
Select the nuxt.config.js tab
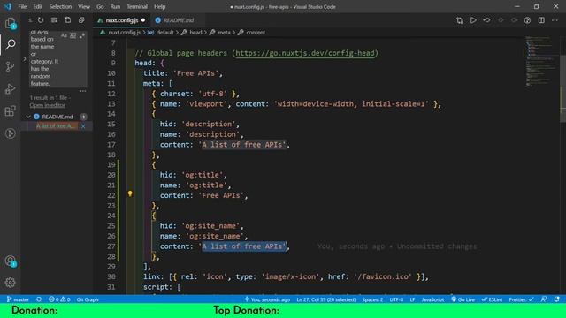click(121, 20)
